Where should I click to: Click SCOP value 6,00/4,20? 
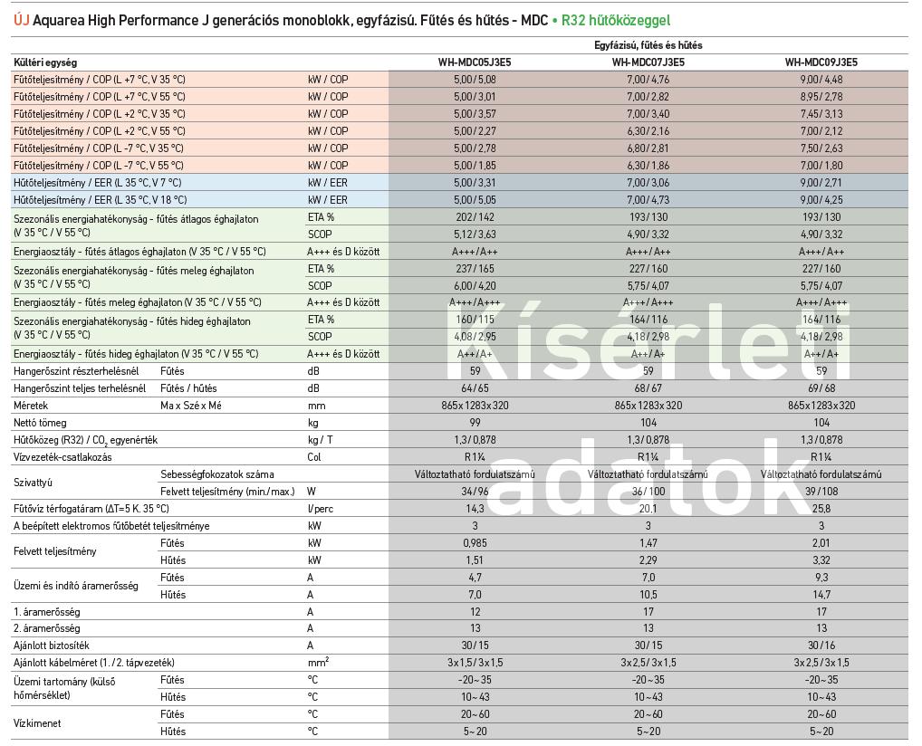(475, 286)
